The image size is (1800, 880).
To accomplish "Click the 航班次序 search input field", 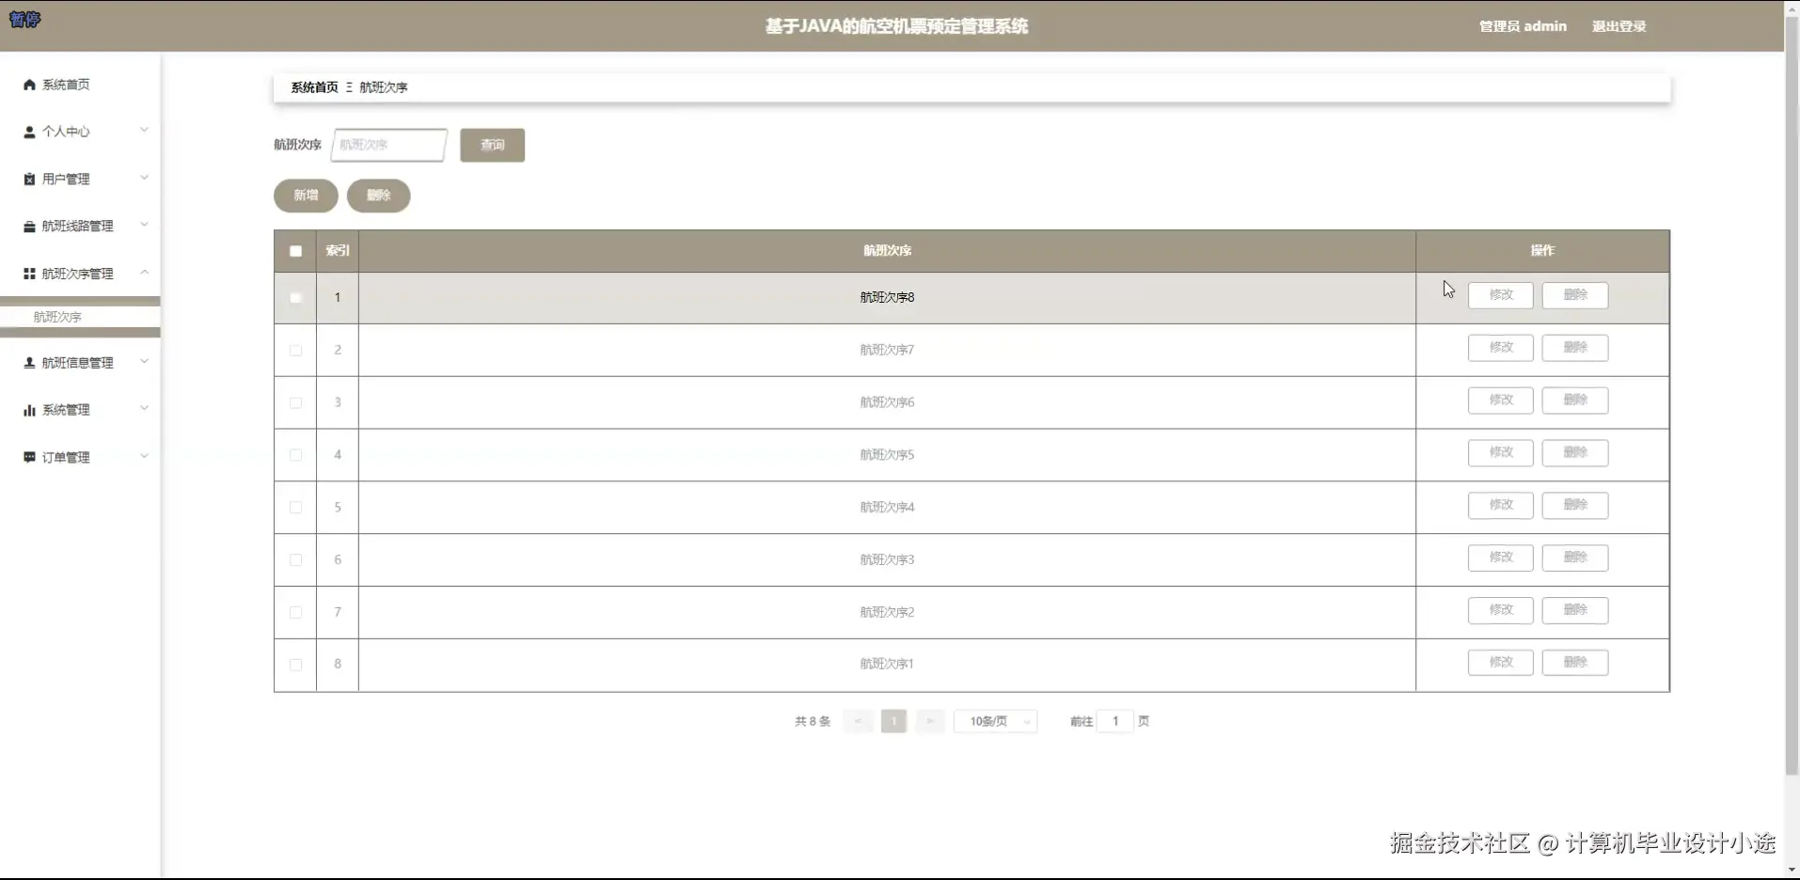I will coord(389,145).
